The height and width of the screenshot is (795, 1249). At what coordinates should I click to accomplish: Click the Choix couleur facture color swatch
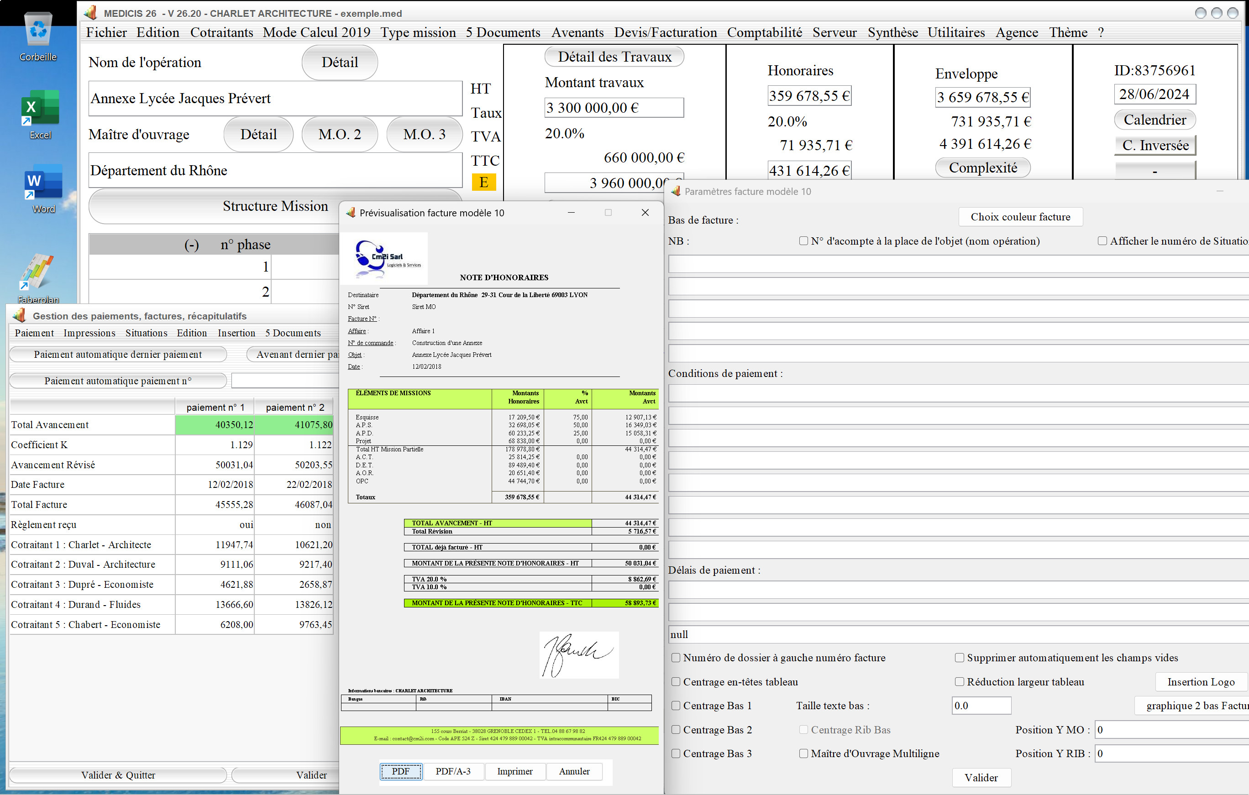click(x=1019, y=216)
